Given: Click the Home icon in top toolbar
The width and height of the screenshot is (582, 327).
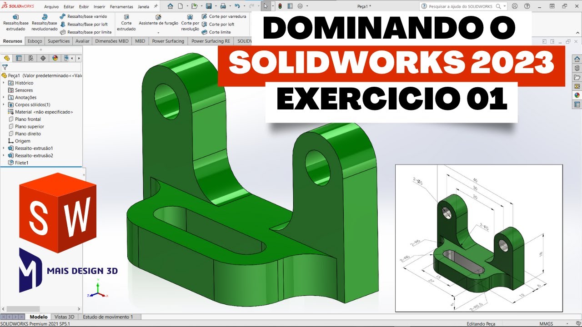Looking at the screenshot, I should pos(170,6).
